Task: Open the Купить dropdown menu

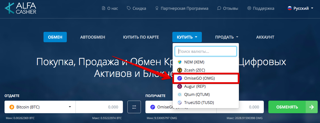Action: coord(187,37)
